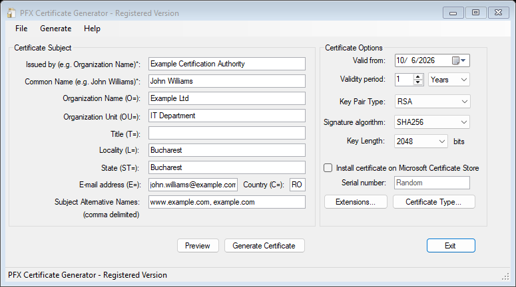
Task: Open the Extensions dialog
Action: (x=356, y=202)
